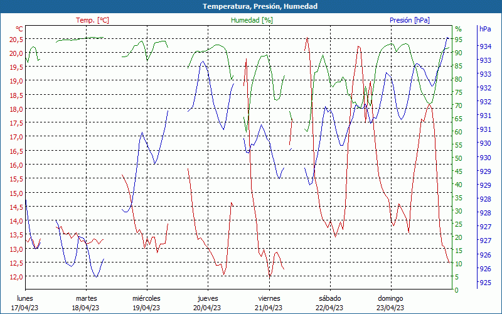Screen dimensions: 502x314
Task: Click the domingo day label
Action: (x=390, y=299)
